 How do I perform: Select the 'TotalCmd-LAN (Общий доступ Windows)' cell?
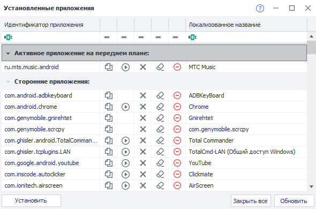tap(246, 152)
